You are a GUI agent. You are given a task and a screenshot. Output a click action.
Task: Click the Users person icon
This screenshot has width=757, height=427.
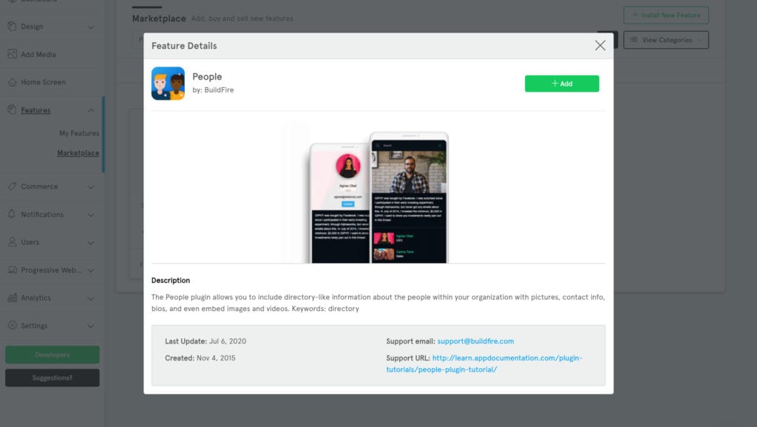[x=12, y=242]
